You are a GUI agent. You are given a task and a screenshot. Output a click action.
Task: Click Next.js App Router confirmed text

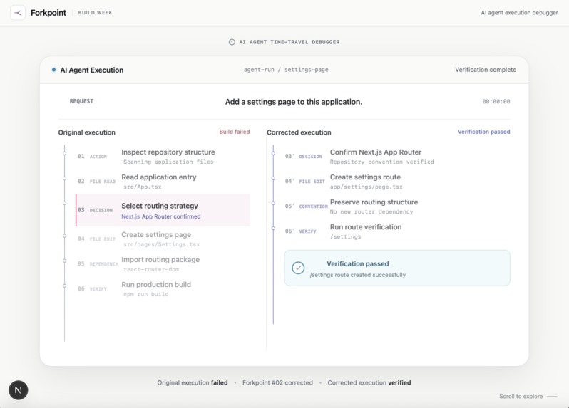click(160, 216)
